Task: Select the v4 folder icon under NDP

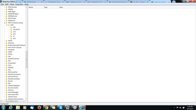Action: coord(11,36)
